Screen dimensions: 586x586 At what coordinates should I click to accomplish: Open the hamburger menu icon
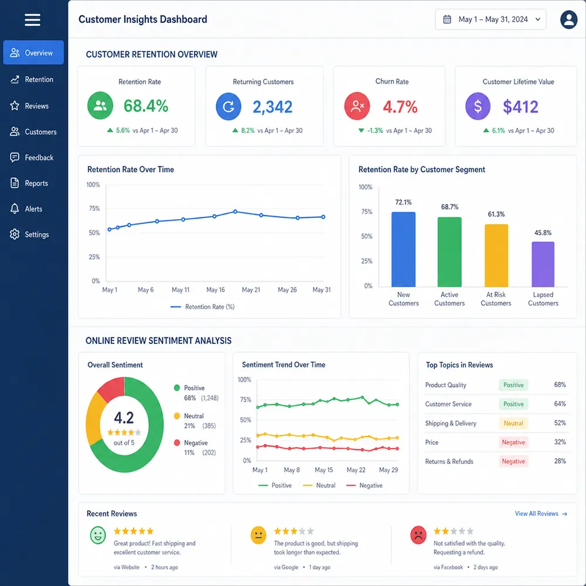[x=32, y=20]
